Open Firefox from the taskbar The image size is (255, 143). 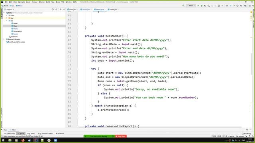(x=23, y=140)
